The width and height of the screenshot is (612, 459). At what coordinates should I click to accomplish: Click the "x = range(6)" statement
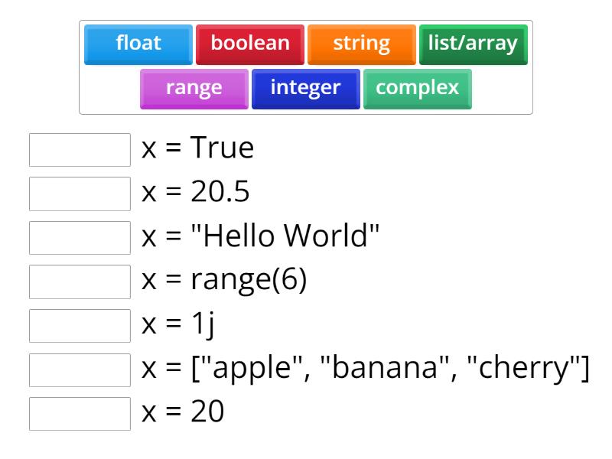(224, 281)
